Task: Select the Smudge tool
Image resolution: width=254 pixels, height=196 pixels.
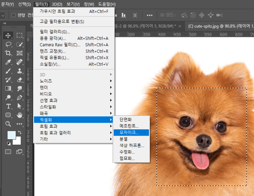Action: point(20,88)
